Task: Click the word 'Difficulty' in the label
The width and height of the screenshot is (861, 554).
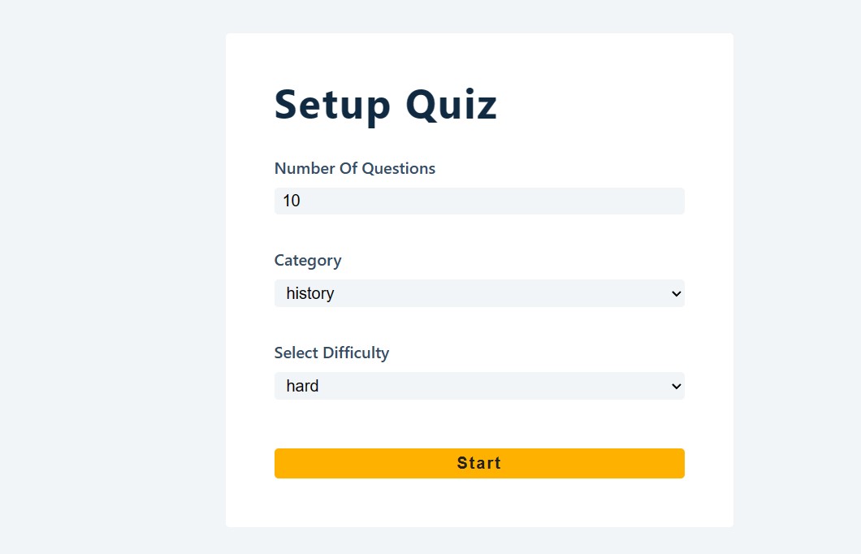Action: pos(356,353)
